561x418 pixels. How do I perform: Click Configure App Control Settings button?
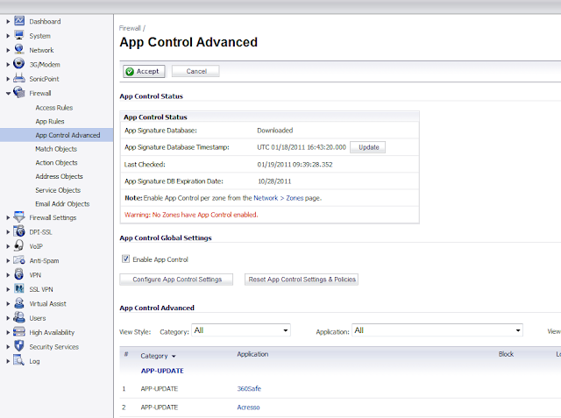coord(176,280)
